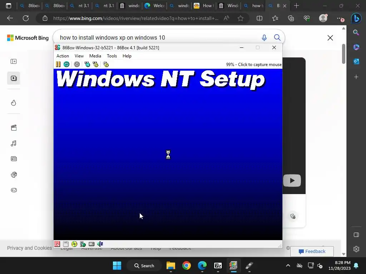The width and height of the screenshot is (366, 274).
Task: Send Ctrl+Alt+Esc via 86Box toolbar
Action: (x=95, y=64)
